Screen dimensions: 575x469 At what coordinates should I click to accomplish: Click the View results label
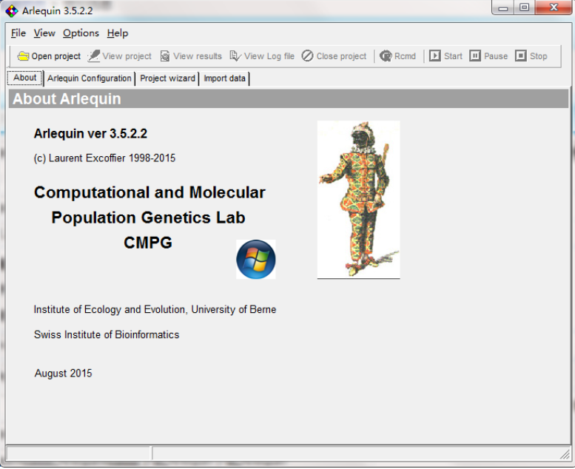click(x=198, y=56)
